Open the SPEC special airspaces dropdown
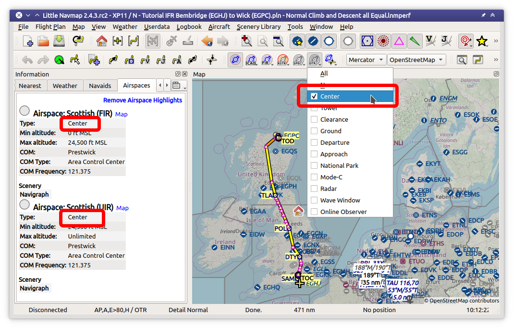Viewport: 513px width, 328px height. [298, 60]
